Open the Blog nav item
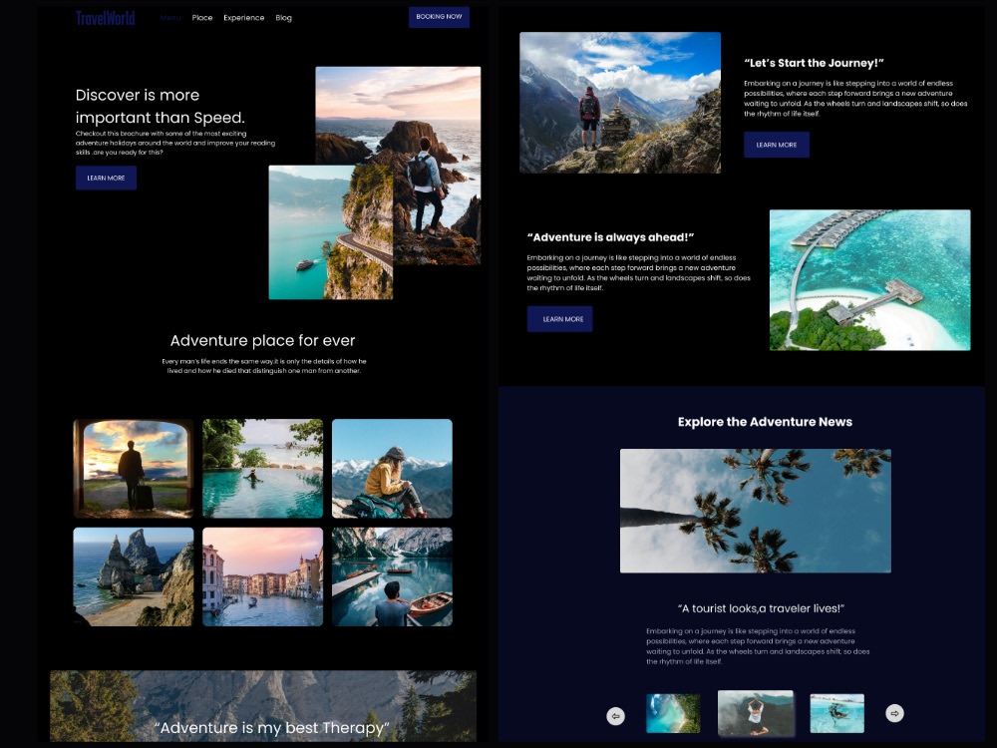Image resolution: width=997 pixels, height=748 pixels. (x=283, y=18)
